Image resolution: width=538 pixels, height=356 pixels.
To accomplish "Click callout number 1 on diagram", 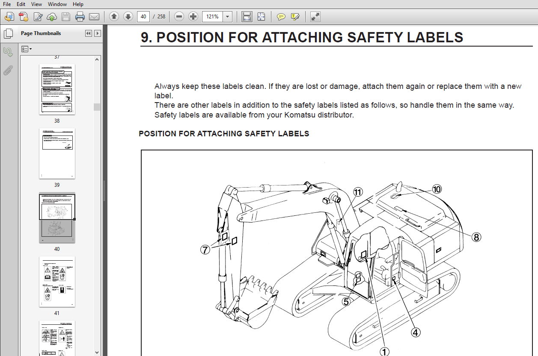I will 385,351.
